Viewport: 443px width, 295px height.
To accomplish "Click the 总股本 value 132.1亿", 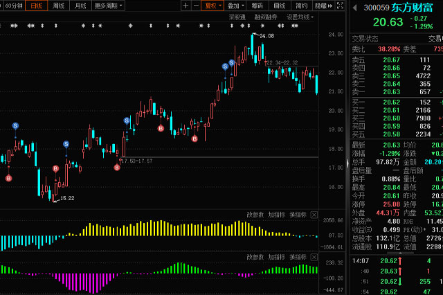I will click(x=388, y=238).
